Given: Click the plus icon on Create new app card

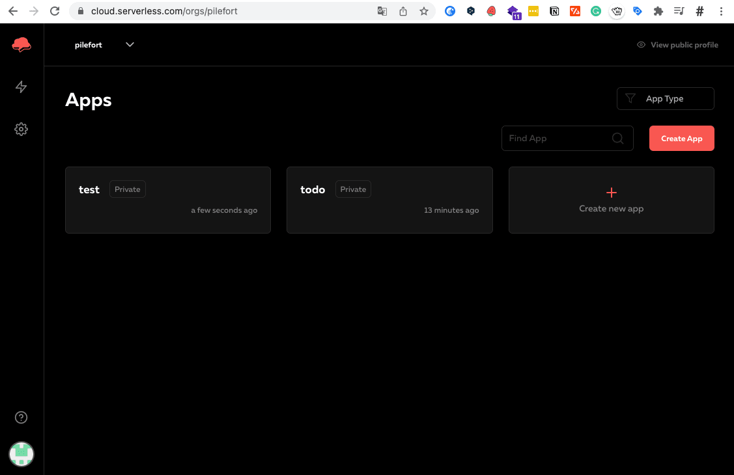Looking at the screenshot, I should click(x=611, y=192).
